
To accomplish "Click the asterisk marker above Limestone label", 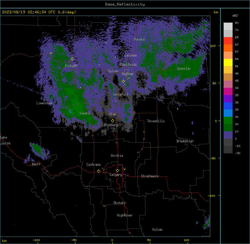I will [x=44, y=100].
